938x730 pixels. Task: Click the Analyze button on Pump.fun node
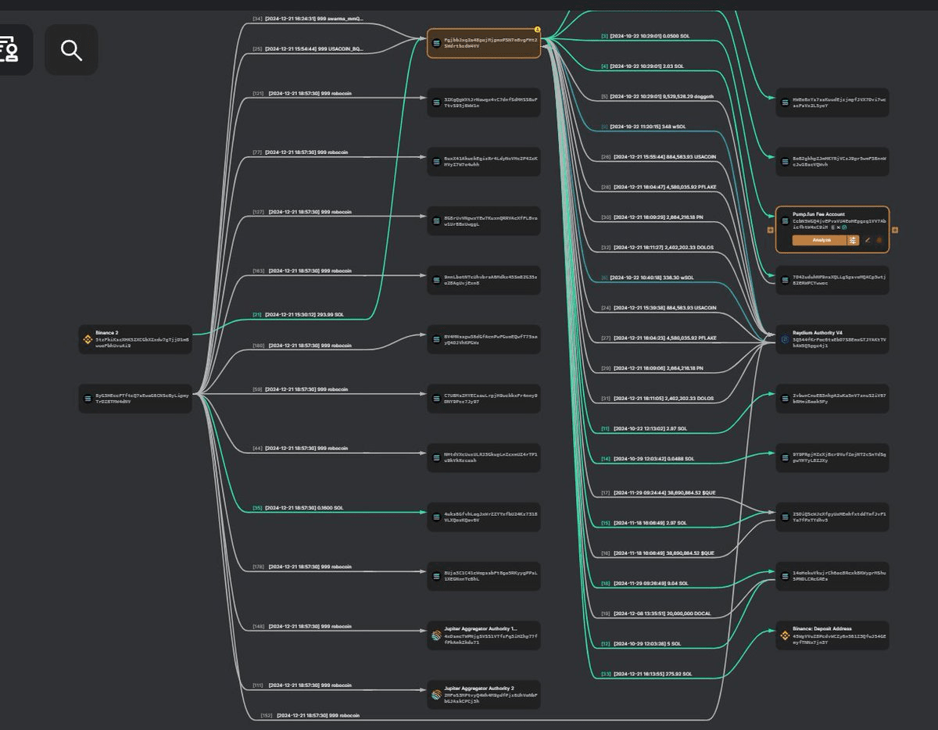point(819,240)
